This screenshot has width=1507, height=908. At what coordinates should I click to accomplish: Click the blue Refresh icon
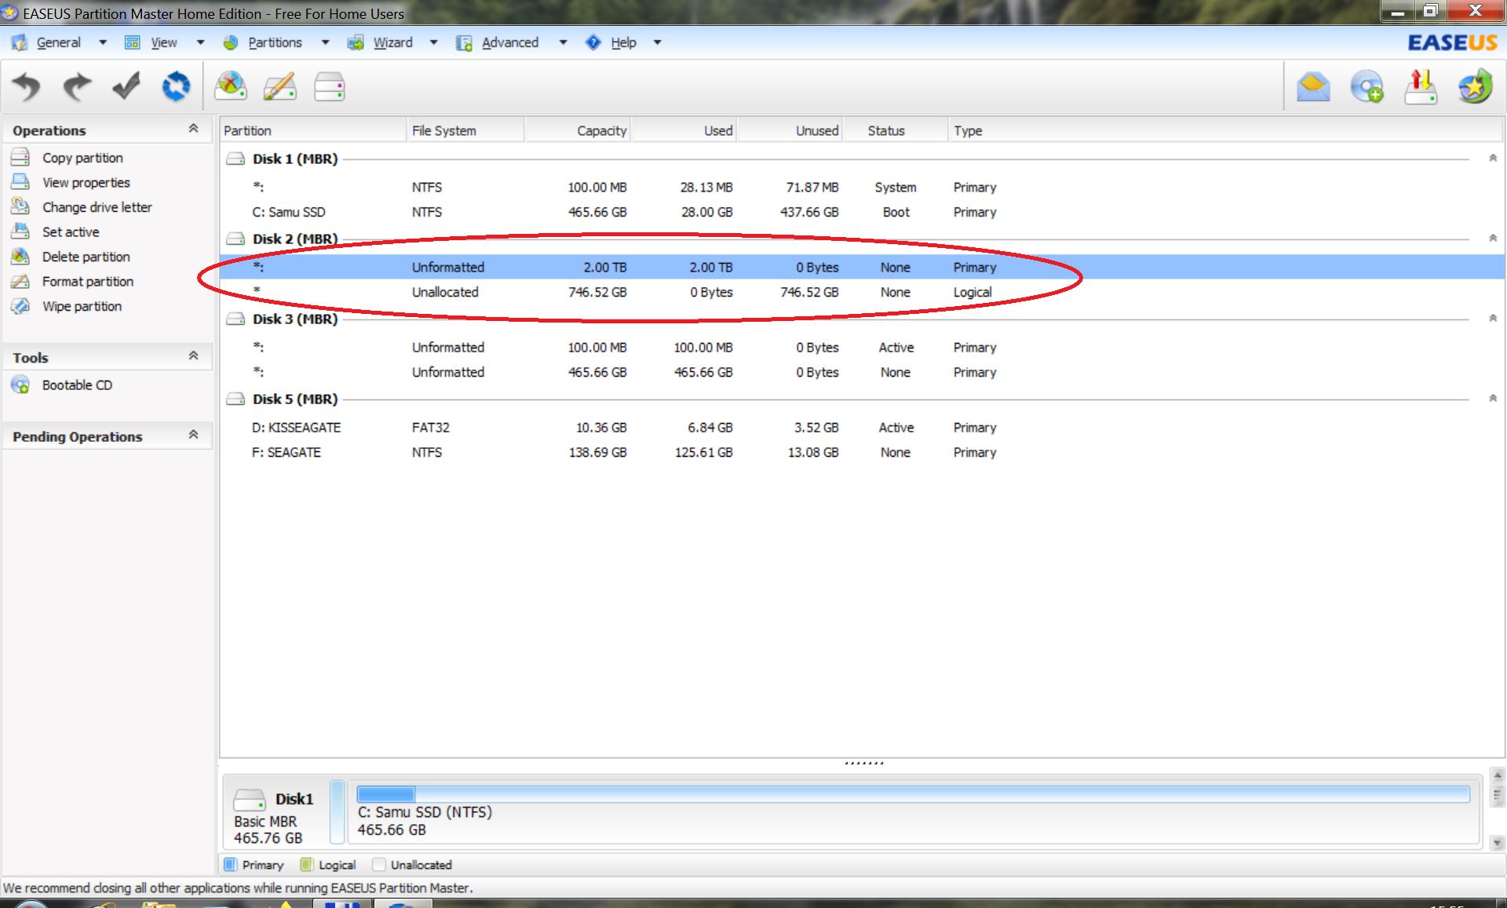(176, 86)
